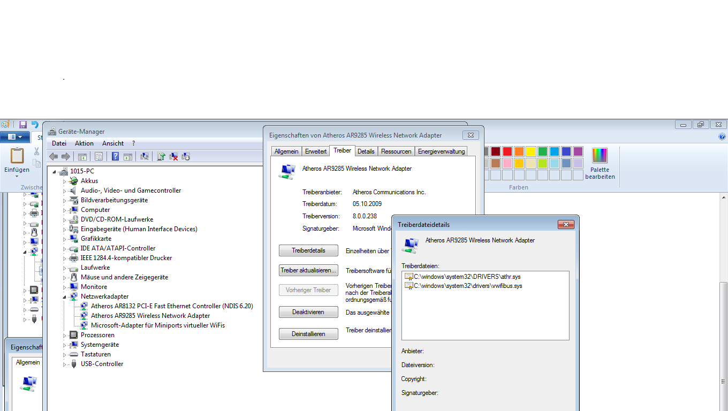Click the Deaktivieren button

pos(308,312)
